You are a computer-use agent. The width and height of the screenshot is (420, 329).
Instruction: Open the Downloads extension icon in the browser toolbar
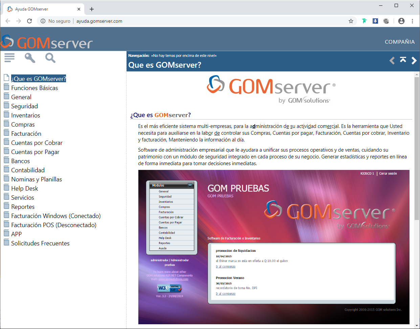click(375, 21)
